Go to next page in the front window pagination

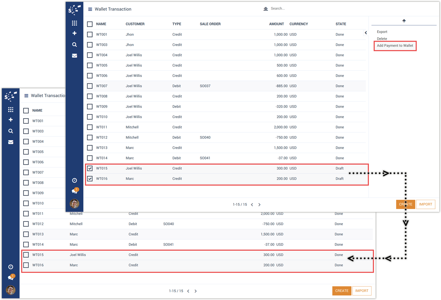[259, 205]
